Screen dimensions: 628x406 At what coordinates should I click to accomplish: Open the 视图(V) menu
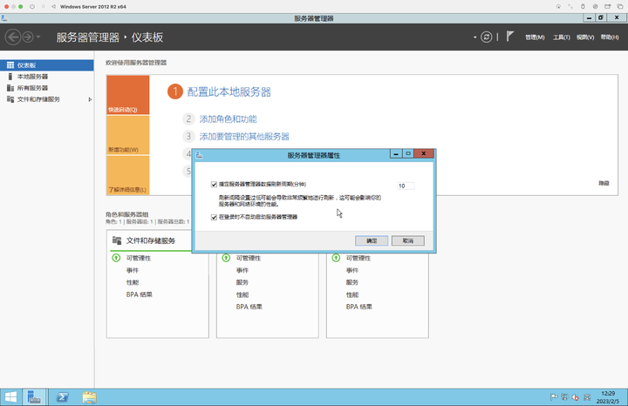tap(585, 37)
